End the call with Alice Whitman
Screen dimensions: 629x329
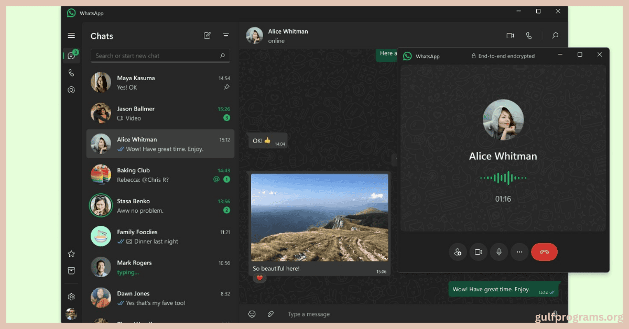[544, 252]
